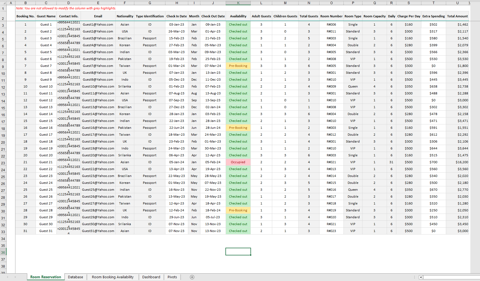The height and width of the screenshot is (281, 480).
Task: Click the Booking No. header cell
Action: click(25, 16)
